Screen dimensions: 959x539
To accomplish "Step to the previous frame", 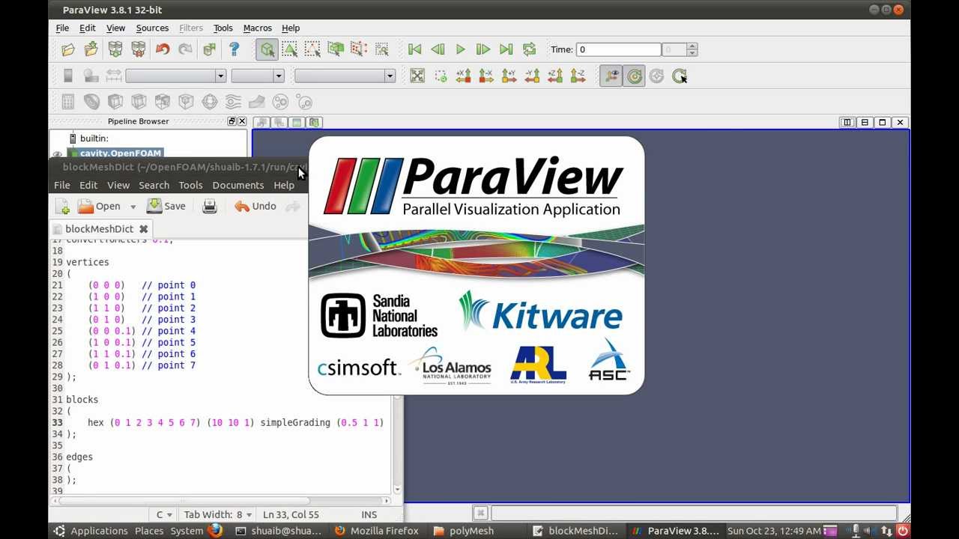I will 438,49.
